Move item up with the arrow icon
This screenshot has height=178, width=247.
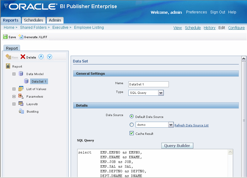click(x=41, y=57)
